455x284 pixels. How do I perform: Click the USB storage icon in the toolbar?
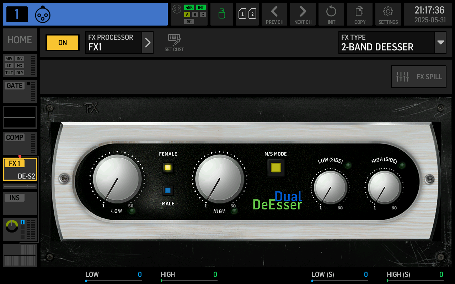(x=221, y=14)
